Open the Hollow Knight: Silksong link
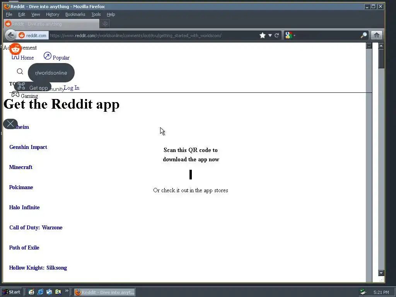The image size is (396, 297). coord(38,268)
